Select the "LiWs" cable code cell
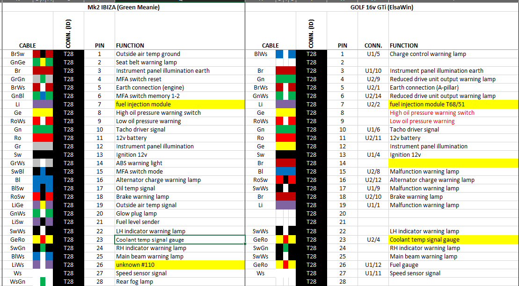This screenshot has height=286, width=519. point(17,265)
